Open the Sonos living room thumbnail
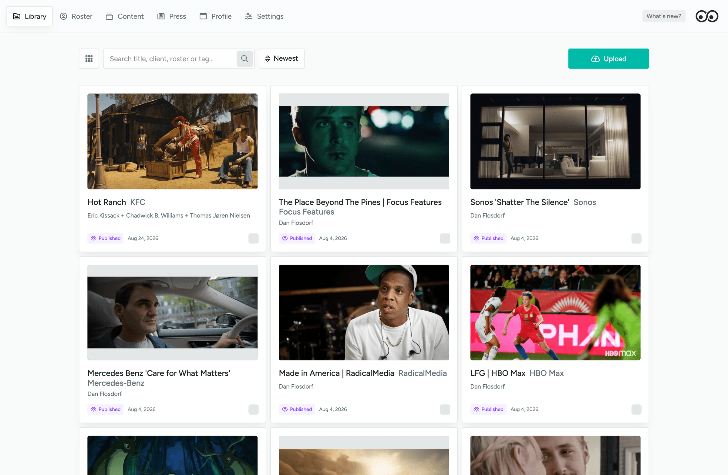Viewport: 728px width, 475px height. [555, 141]
